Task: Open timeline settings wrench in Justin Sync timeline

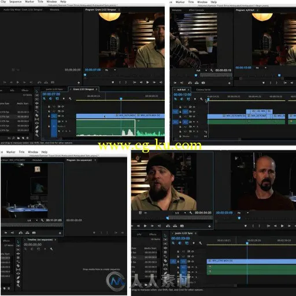Action: 201,243
